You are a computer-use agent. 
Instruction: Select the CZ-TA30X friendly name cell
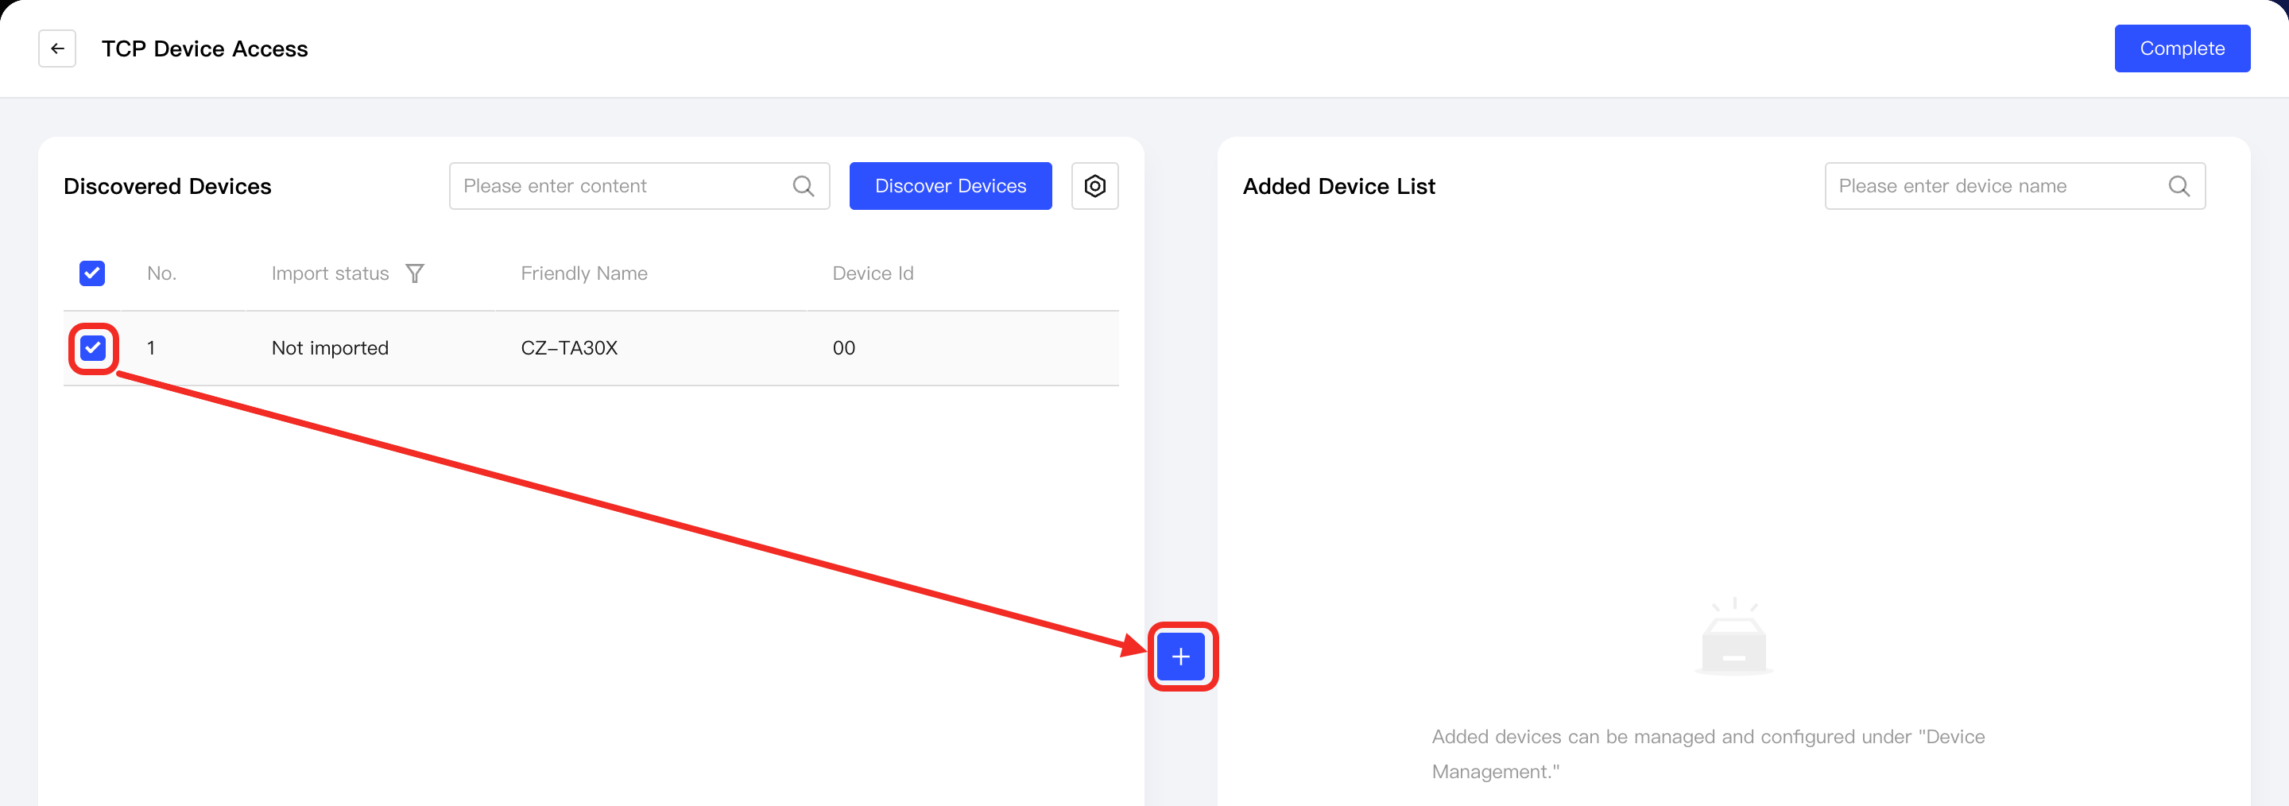tap(570, 347)
